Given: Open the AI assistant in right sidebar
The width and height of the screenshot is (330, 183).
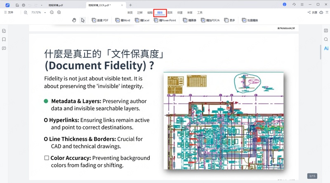Looking at the screenshot, I should pos(326,48).
